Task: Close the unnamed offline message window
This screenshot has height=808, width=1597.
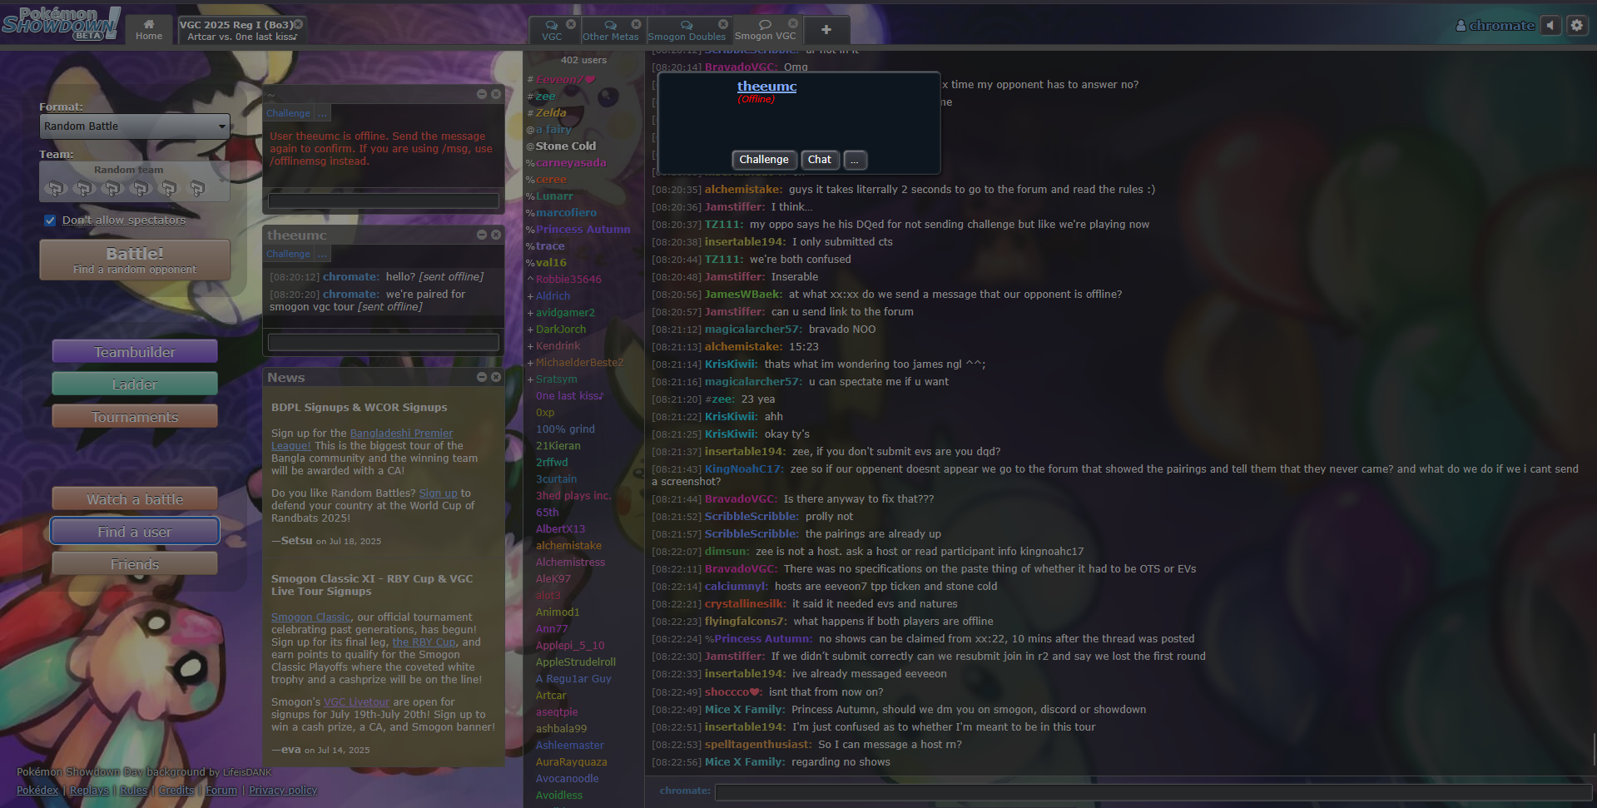Action: tap(496, 94)
